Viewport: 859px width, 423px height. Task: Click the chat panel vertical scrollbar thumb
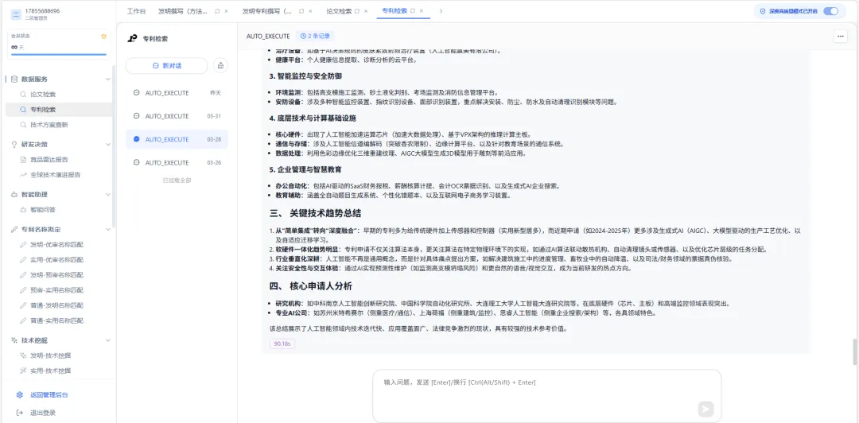[854, 352]
